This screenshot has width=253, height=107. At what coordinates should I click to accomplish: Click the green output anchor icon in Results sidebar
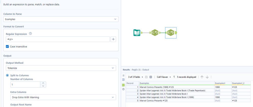pyautogui.click(x=123, y=85)
